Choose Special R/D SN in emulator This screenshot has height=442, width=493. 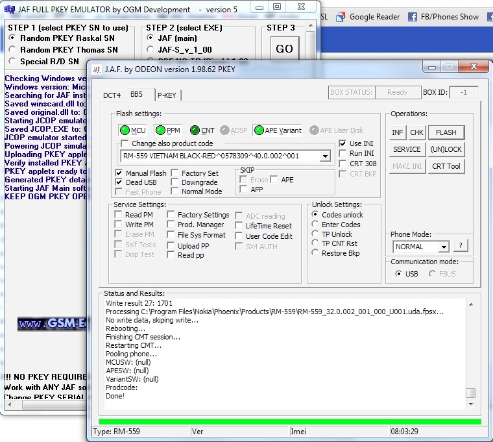point(12,61)
